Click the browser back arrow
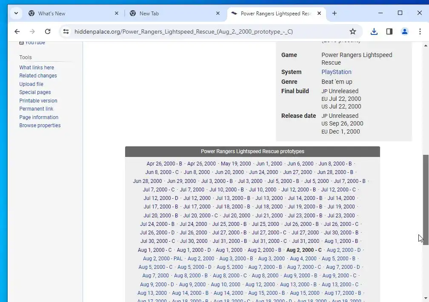 click(17, 31)
